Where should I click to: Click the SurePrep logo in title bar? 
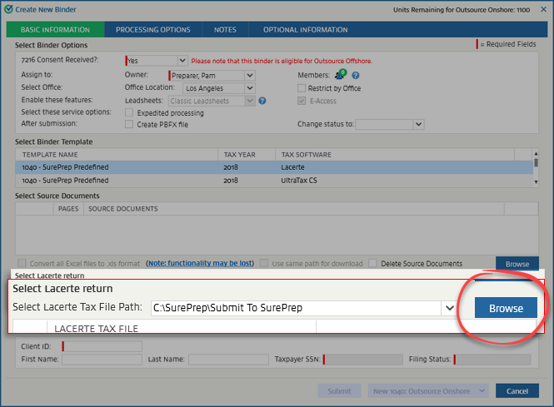point(8,9)
